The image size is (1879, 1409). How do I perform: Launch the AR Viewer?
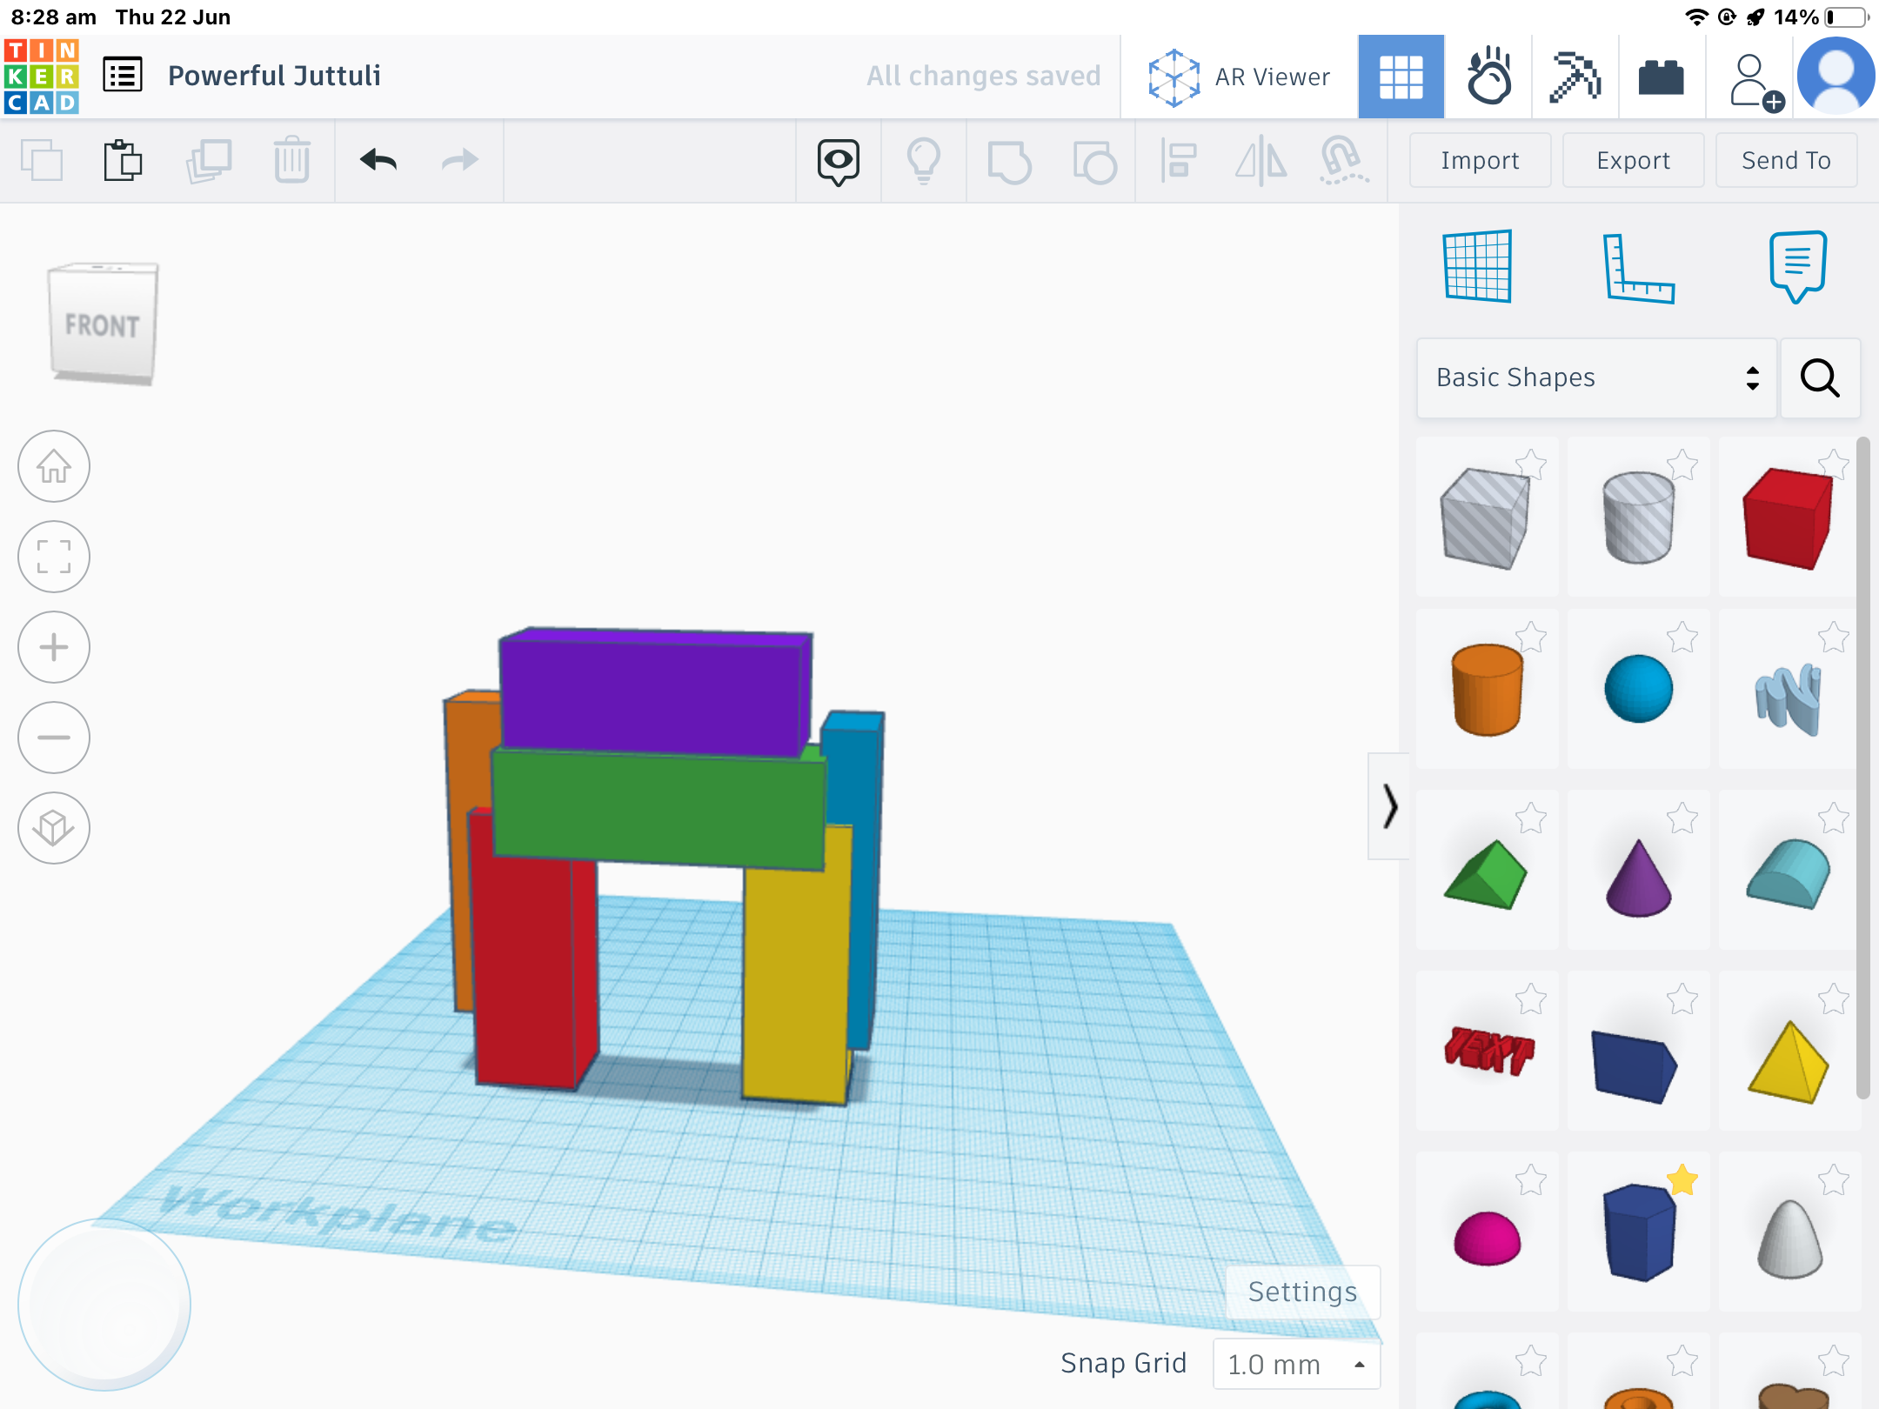[1239, 77]
